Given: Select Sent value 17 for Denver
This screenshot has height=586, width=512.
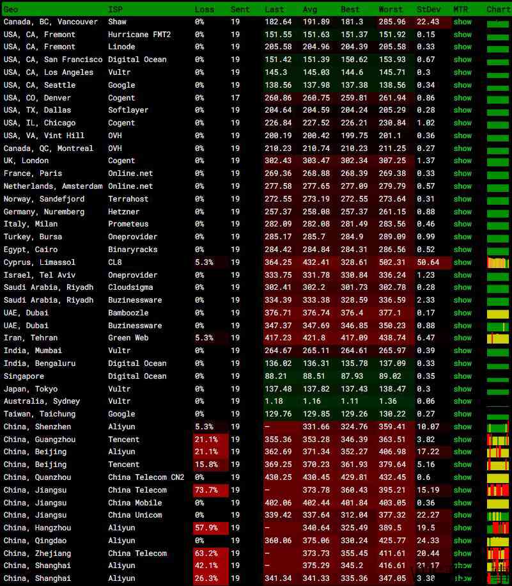Looking at the screenshot, I should coord(235,98).
